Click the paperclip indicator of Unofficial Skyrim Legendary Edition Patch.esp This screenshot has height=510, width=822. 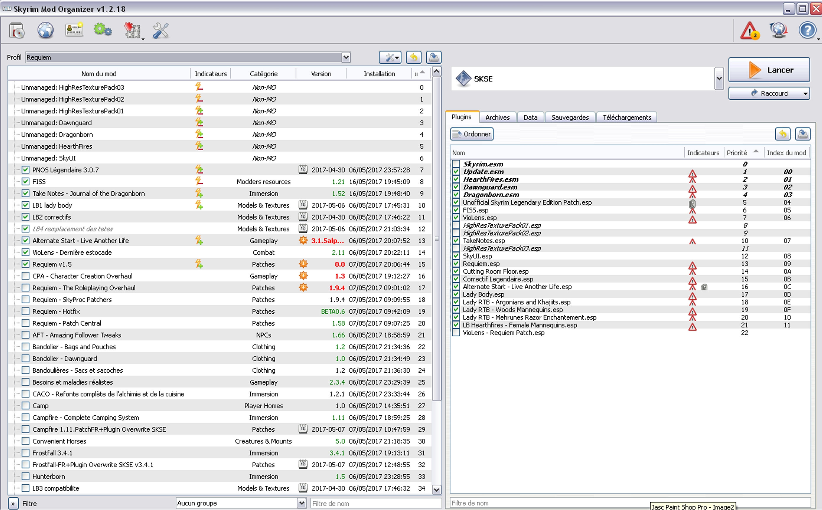(x=692, y=204)
